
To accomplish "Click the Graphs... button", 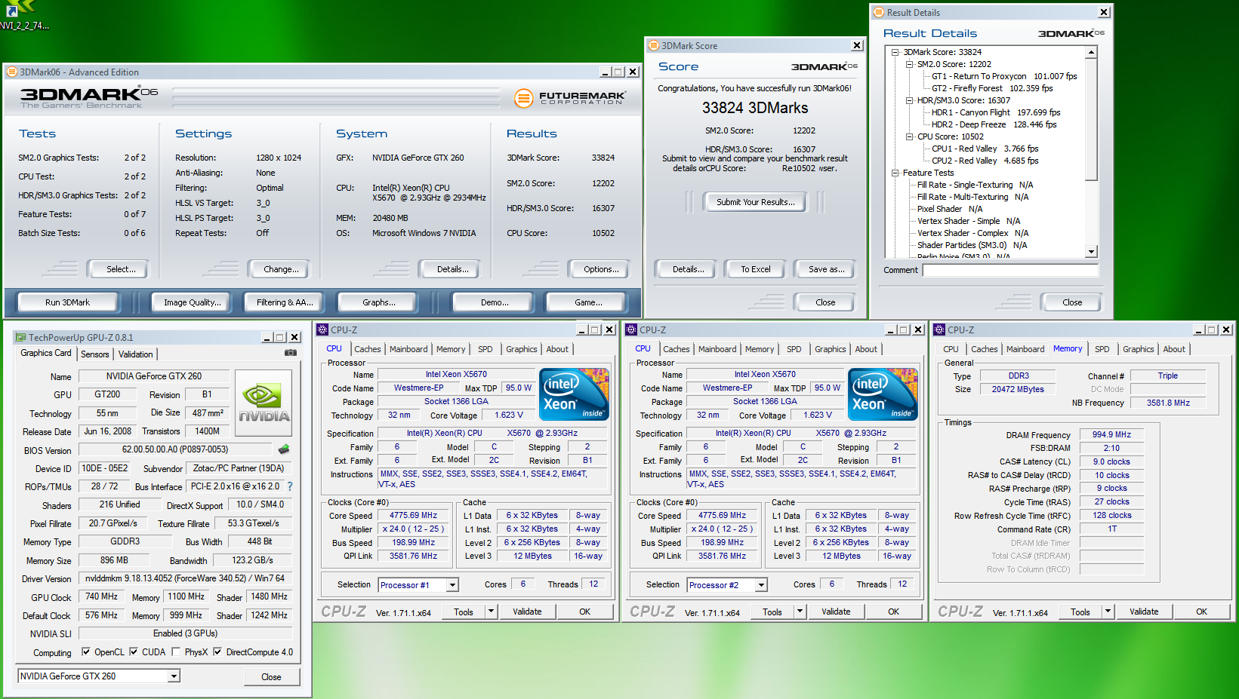I will click(x=378, y=302).
